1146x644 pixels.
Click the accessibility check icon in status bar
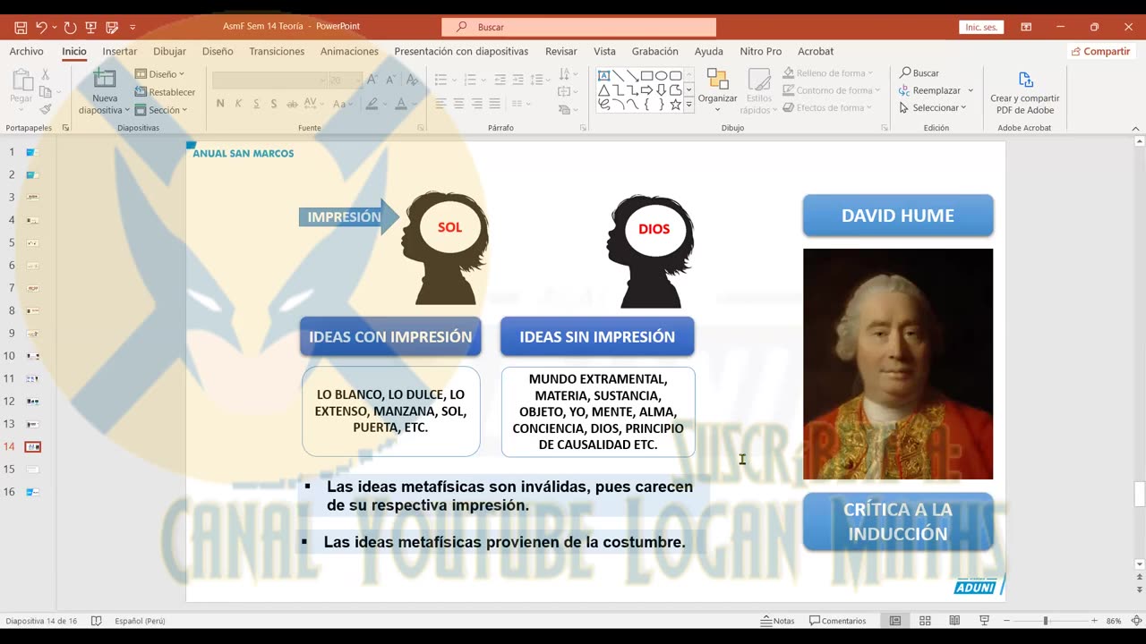[97, 621]
